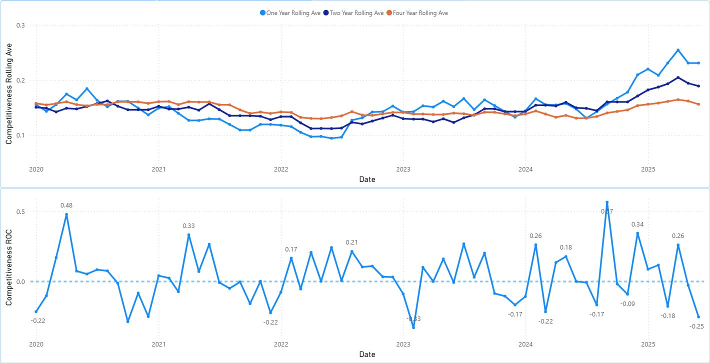Select the "Two Year Rolling Ave" legend text
The height and width of the screenshot is (363, 710).
point(357,13)
